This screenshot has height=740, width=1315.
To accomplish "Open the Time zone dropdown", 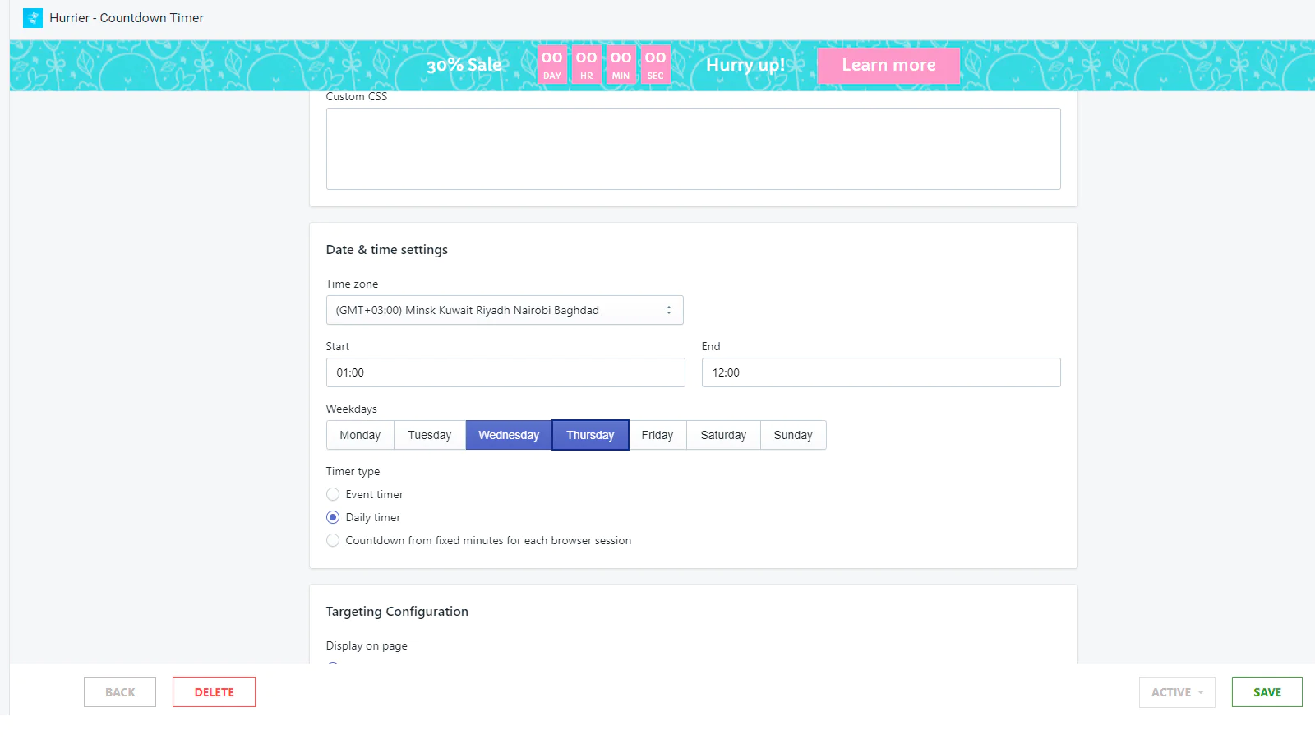I will click(504, 310).
